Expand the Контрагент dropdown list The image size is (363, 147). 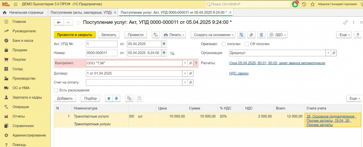click(185, 63)
